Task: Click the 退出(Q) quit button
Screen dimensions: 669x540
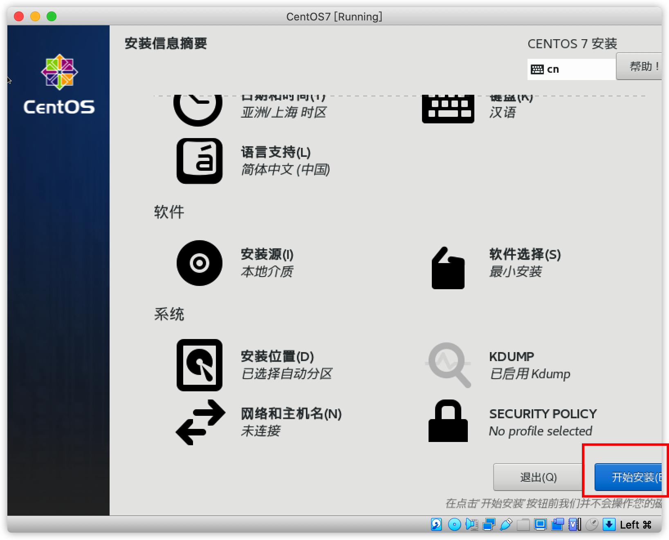Action: 538,477
